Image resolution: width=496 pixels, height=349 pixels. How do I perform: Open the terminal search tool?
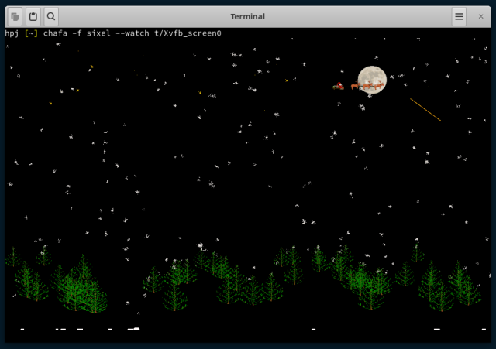[x=50, y=16]
